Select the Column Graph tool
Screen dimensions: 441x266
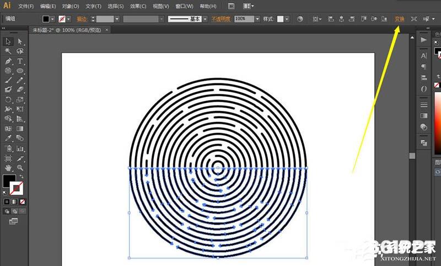(20, 148)
